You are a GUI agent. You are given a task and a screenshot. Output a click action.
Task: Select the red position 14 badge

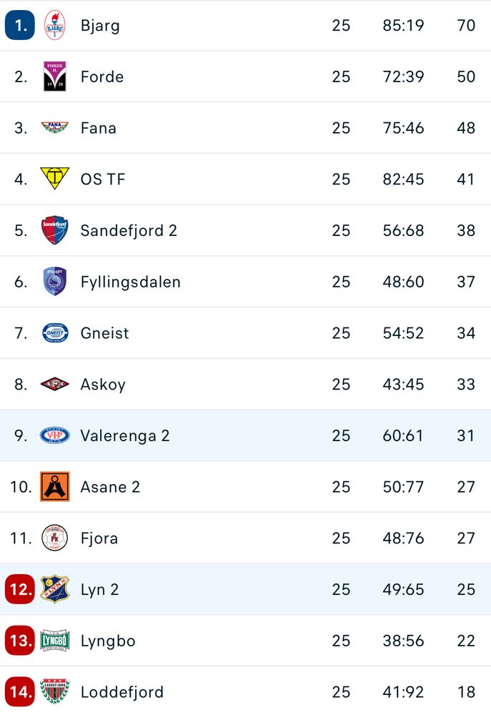[x=19, y=691]
